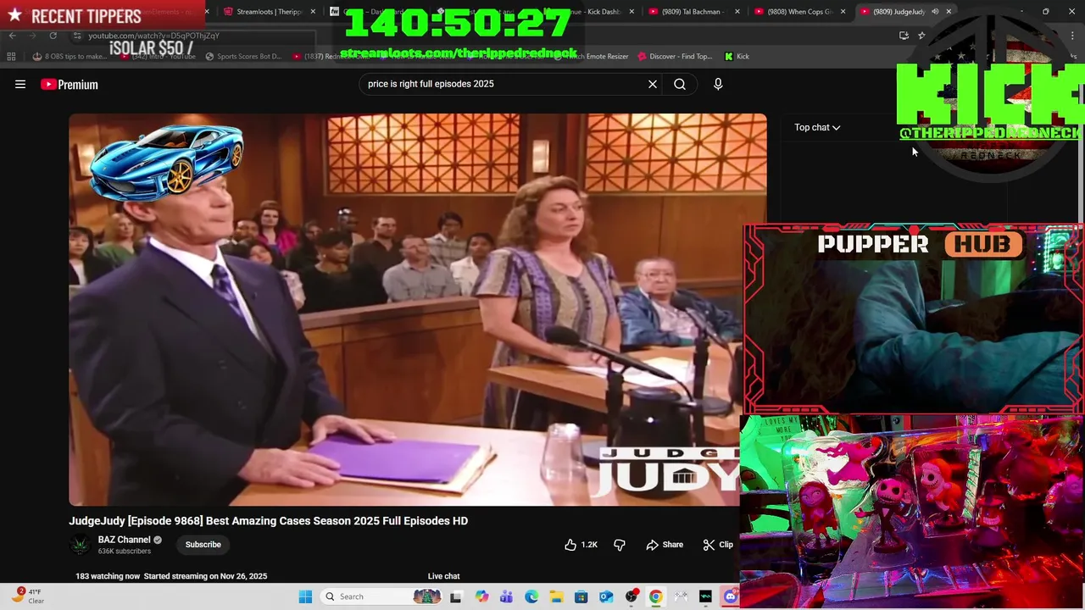Screen dimensions: 1085x610
Task: Open Discord from the taskbar
Action: pyautogui.click(x=730, y=596)
